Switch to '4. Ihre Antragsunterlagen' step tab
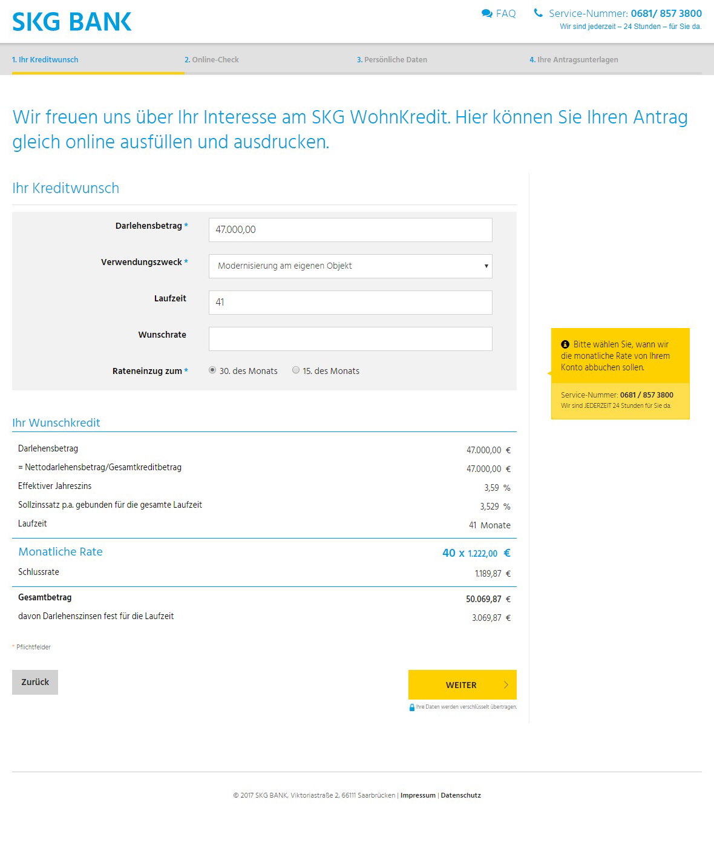Image resolution: width=714 pixels, height=843 pixels. tap(574, 59)
